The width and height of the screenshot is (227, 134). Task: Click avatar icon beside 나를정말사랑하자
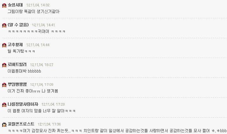4,105
